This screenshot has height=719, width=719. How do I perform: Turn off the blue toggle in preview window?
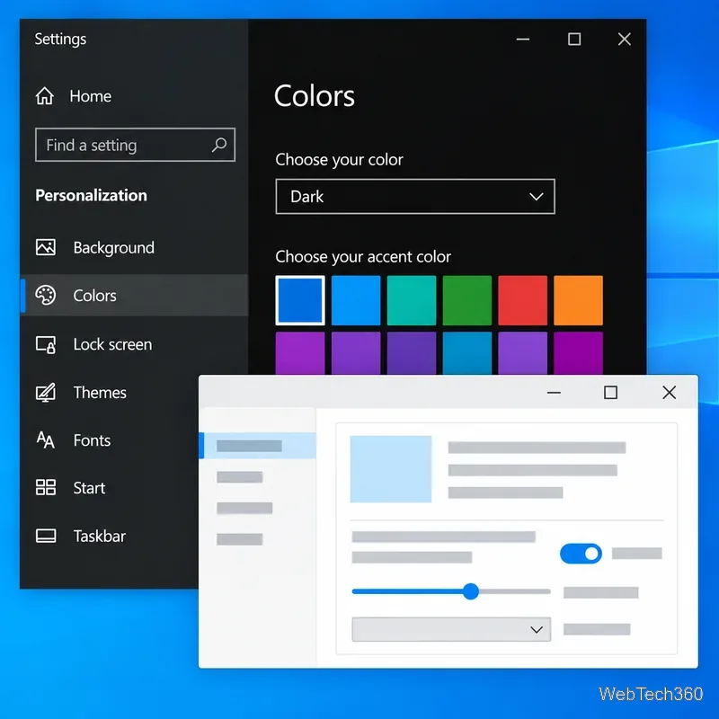[x=581, y=554]
